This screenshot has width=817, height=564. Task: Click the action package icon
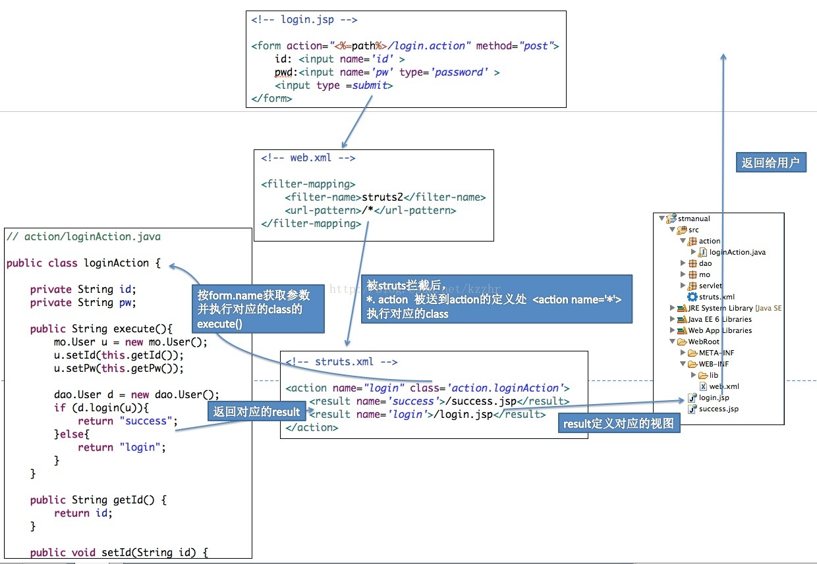(692, 241)
